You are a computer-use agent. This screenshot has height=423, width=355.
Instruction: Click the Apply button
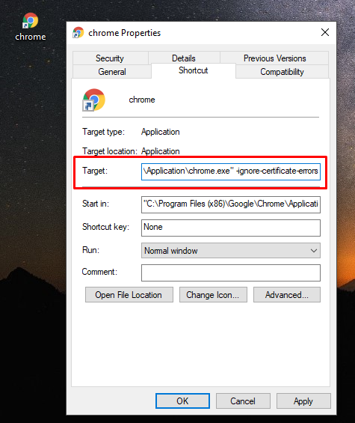tap(303, 401)
